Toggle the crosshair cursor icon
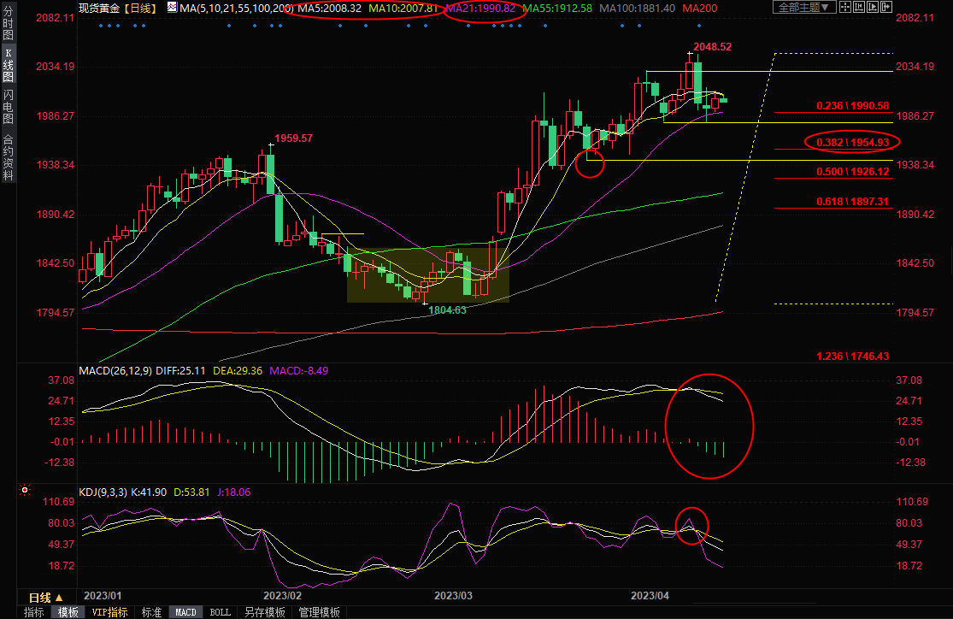The width and height of the screenshot is (953, 619). 844,8
